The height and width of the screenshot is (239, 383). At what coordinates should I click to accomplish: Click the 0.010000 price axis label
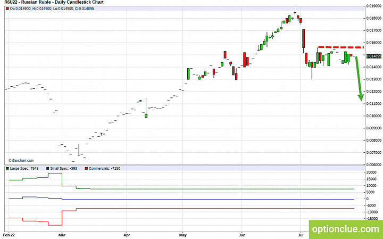pos(374,116)
